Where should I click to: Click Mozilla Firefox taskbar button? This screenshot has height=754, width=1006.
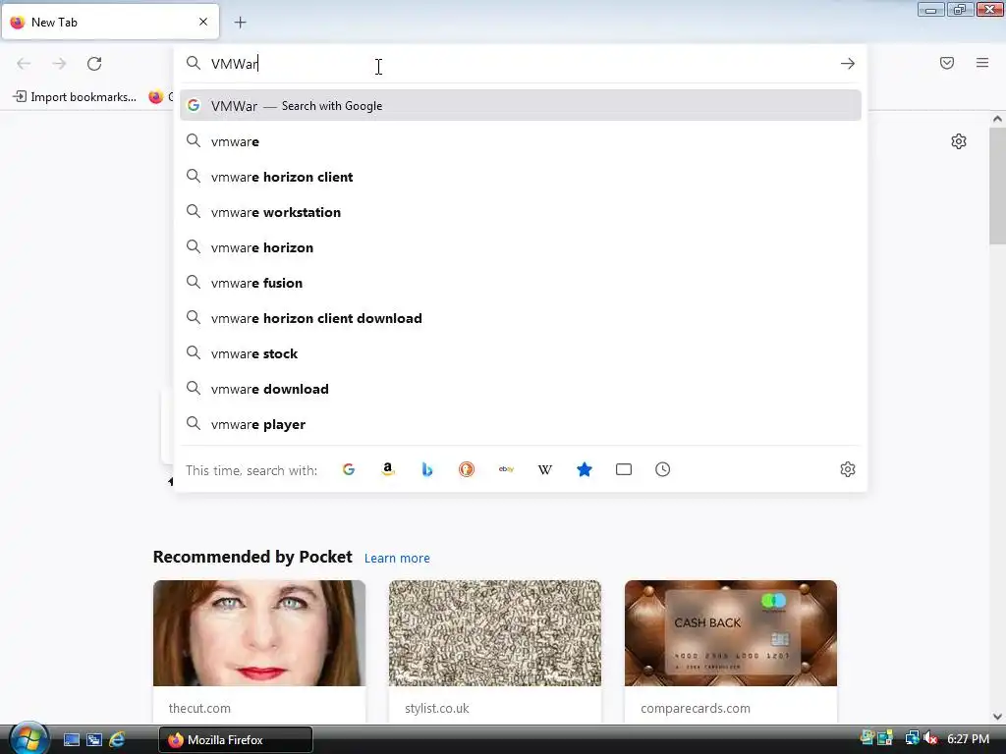236,739
